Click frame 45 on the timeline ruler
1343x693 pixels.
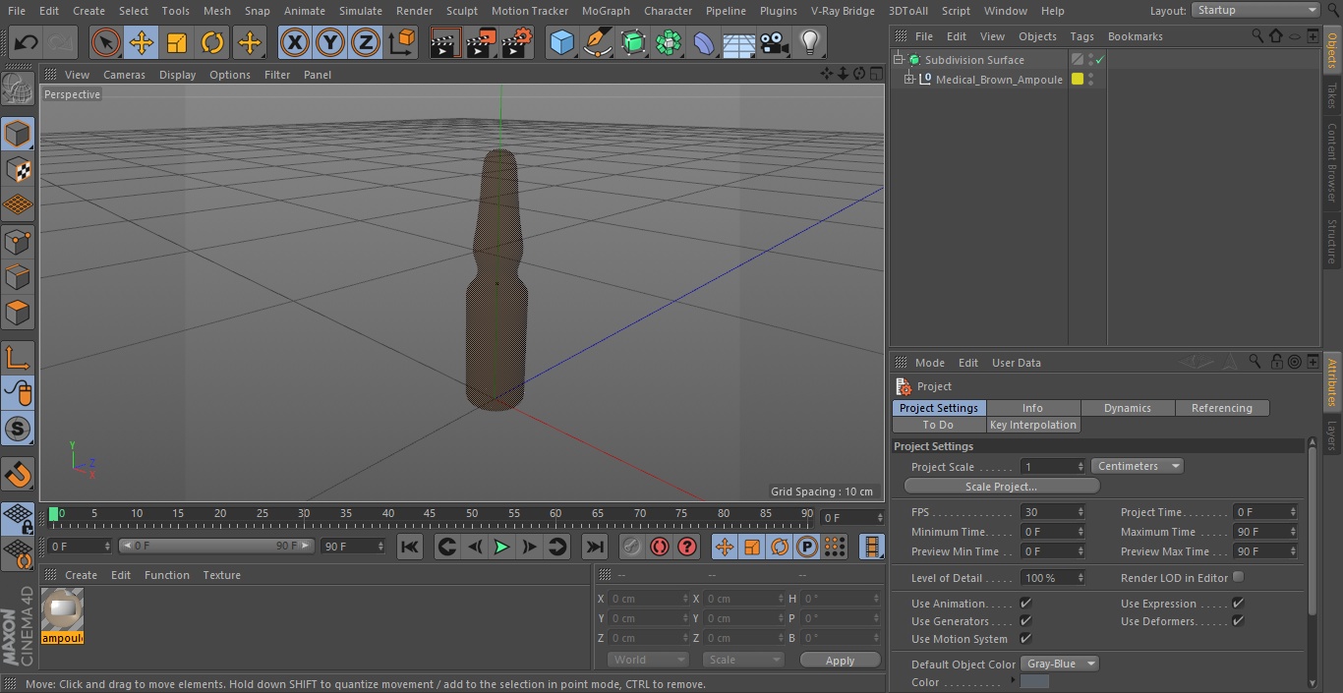point(430,513)
